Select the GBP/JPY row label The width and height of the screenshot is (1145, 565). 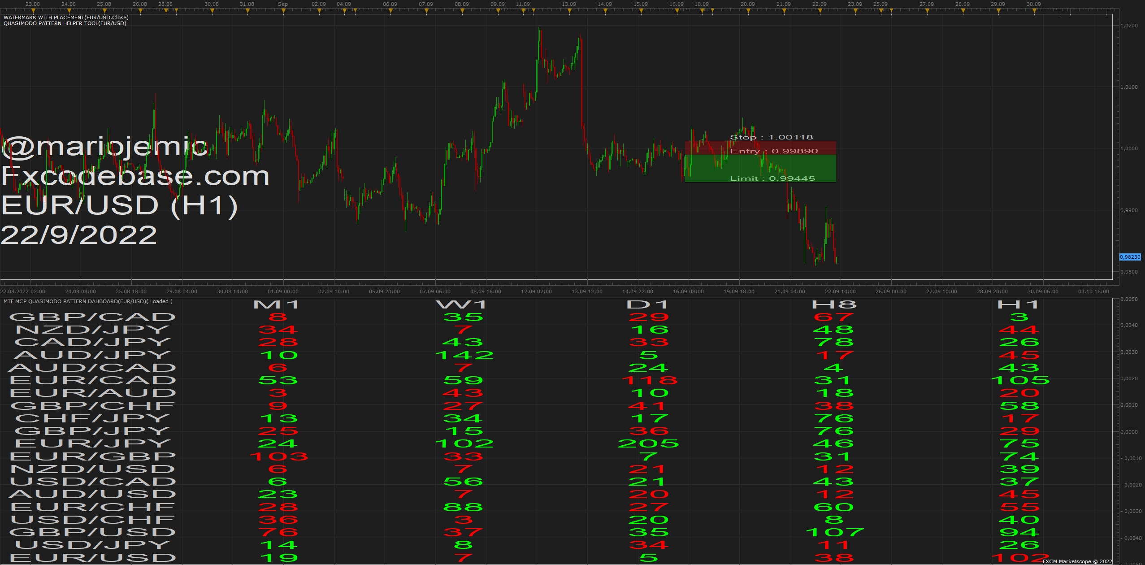click(x=92, y=431)
